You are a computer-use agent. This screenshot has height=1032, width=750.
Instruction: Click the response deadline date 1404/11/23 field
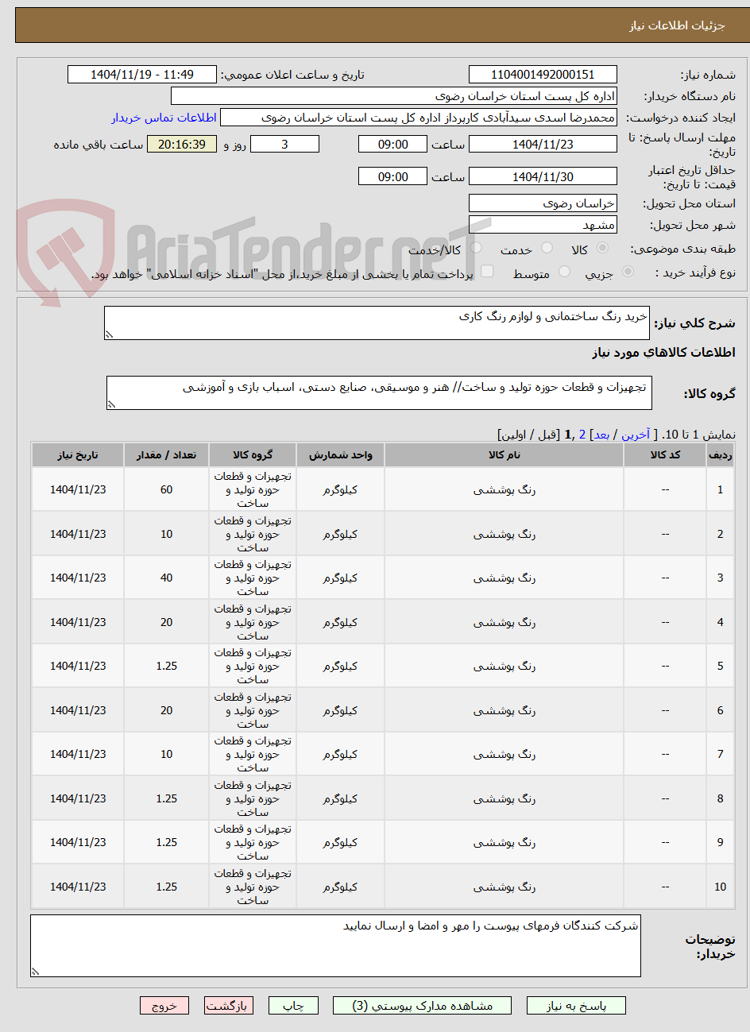coord(543,145)
